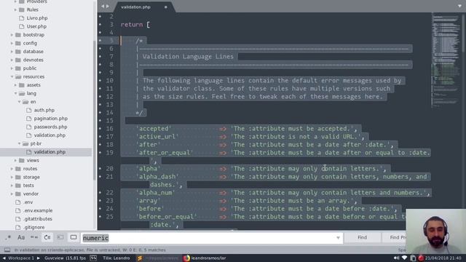Expand the Rules folder arrow
This screenshot has height=262, width=466.
tap(15, 9)
